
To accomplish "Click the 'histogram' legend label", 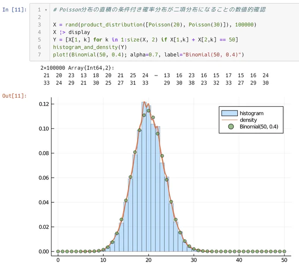I will 252,113.
